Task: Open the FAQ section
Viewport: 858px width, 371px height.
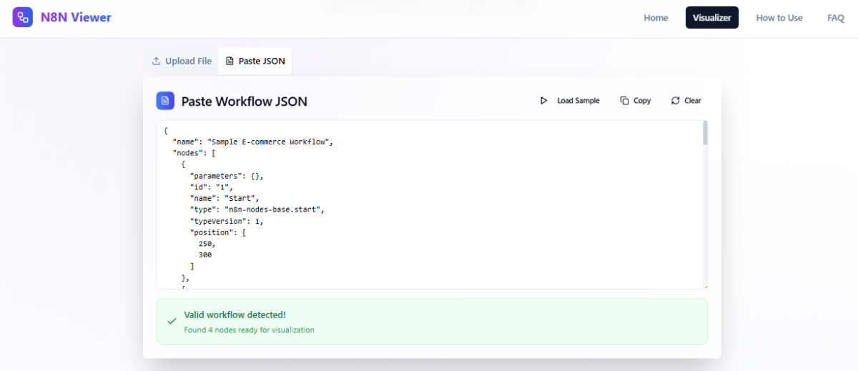Action: coord(835,18)
